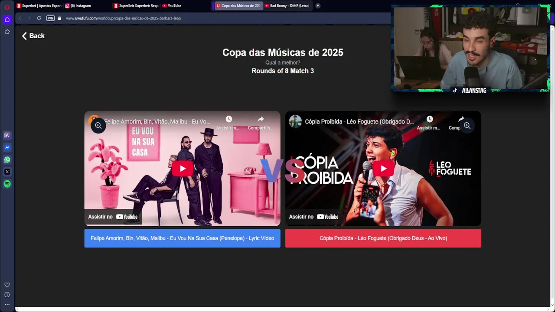Switch to the Bad Bunny DtMF tab
The height and width of the screenshot is (312, 555).
[287, 6]
